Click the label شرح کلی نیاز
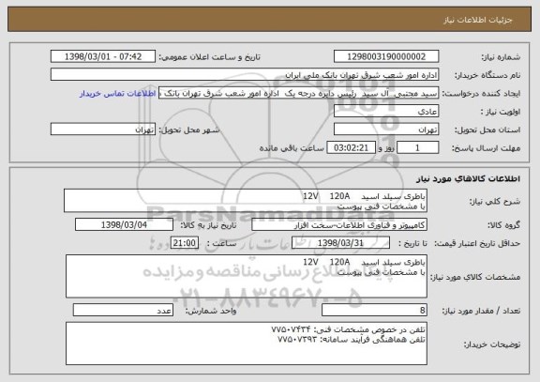The width and height of the screenshot is (540, 382). (495, 202)
